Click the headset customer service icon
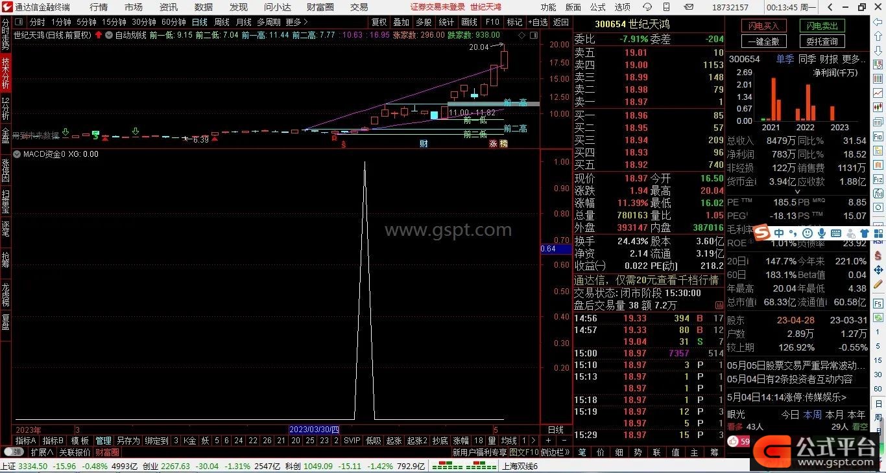The width and height of the screenshot is (886, 473). pos(647,7)
